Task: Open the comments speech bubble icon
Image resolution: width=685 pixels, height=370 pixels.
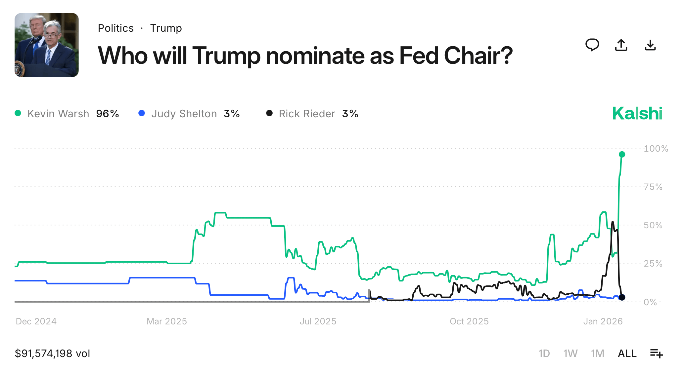Action: pyautogui.click(x=592, y=45)
